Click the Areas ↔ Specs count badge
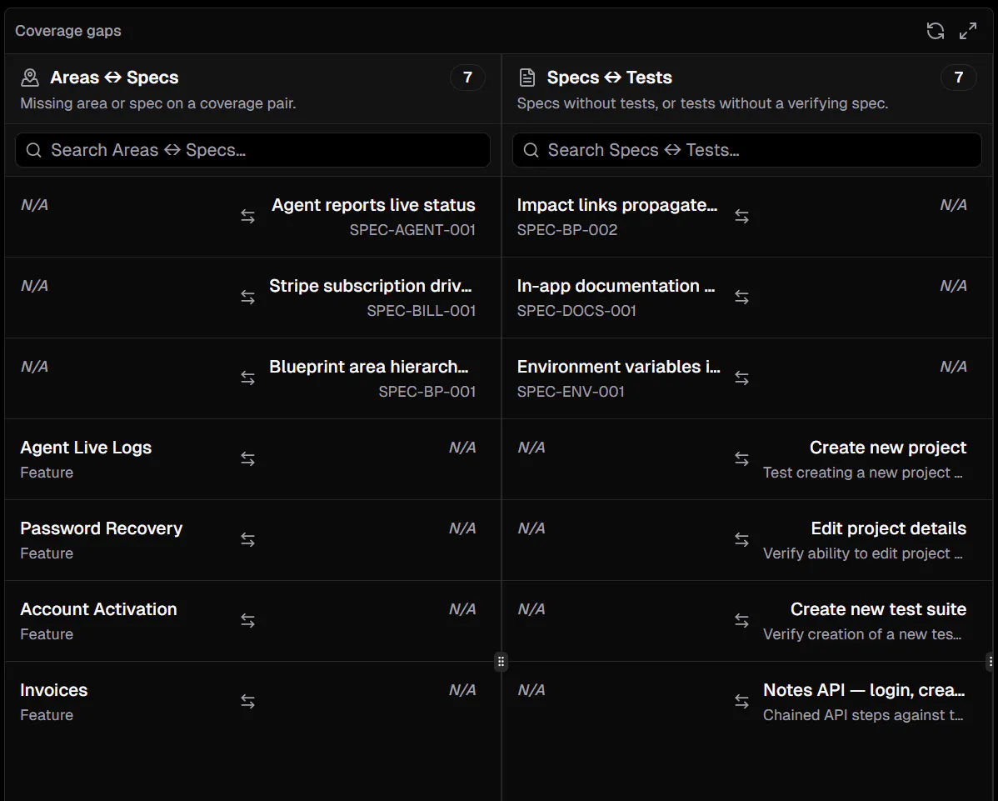Viewport: 998px width, 801px height. [468, 78]
